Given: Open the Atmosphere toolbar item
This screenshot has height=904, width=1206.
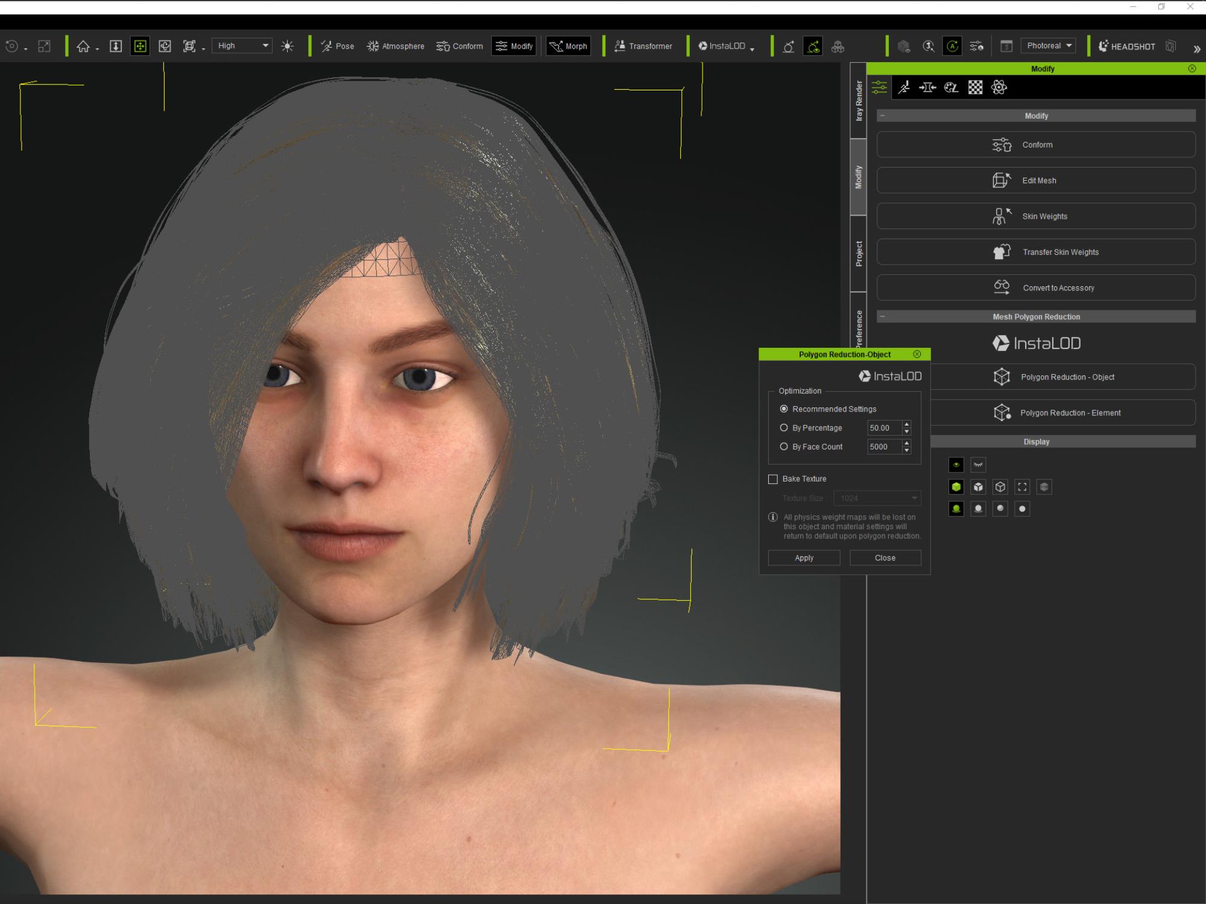Looking at the screenshot, I should click(x=396, y=46).
